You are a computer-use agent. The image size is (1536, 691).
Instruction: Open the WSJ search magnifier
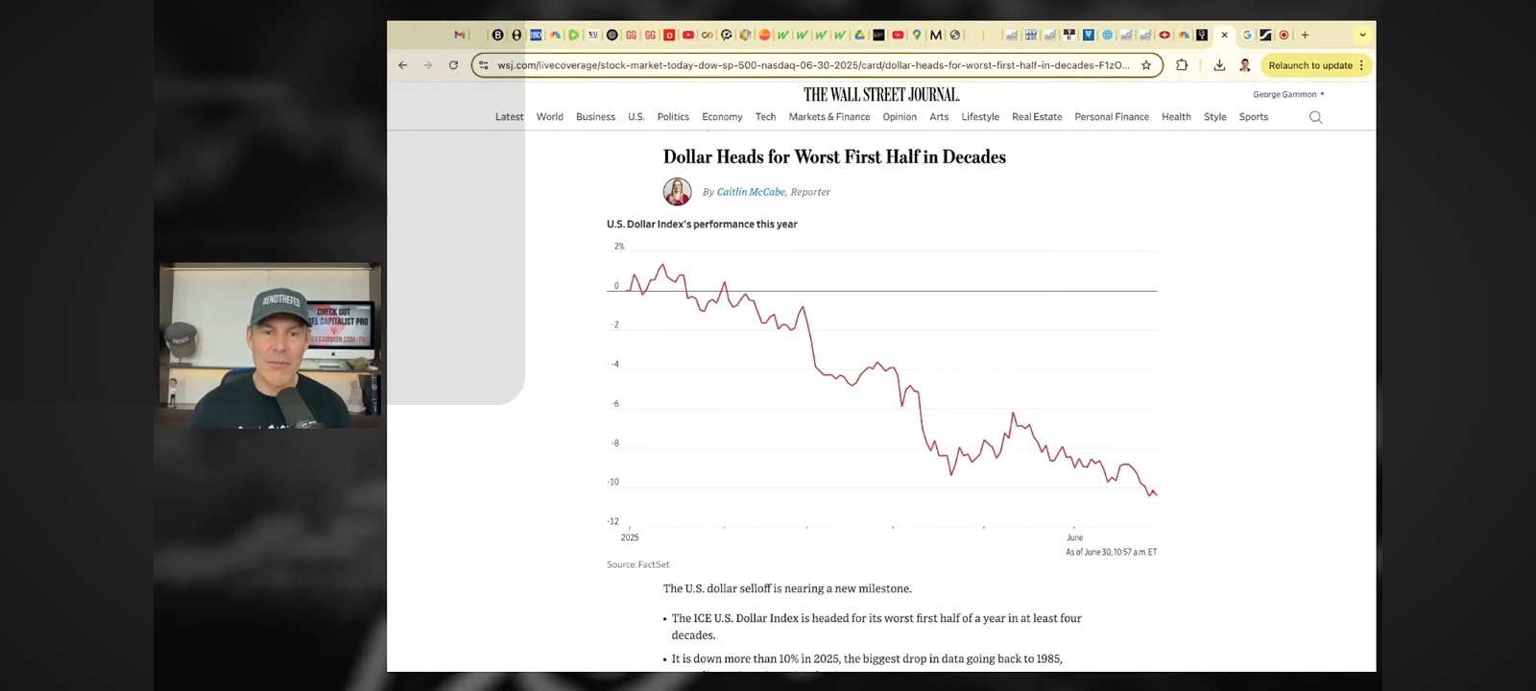coord(1316,117)
